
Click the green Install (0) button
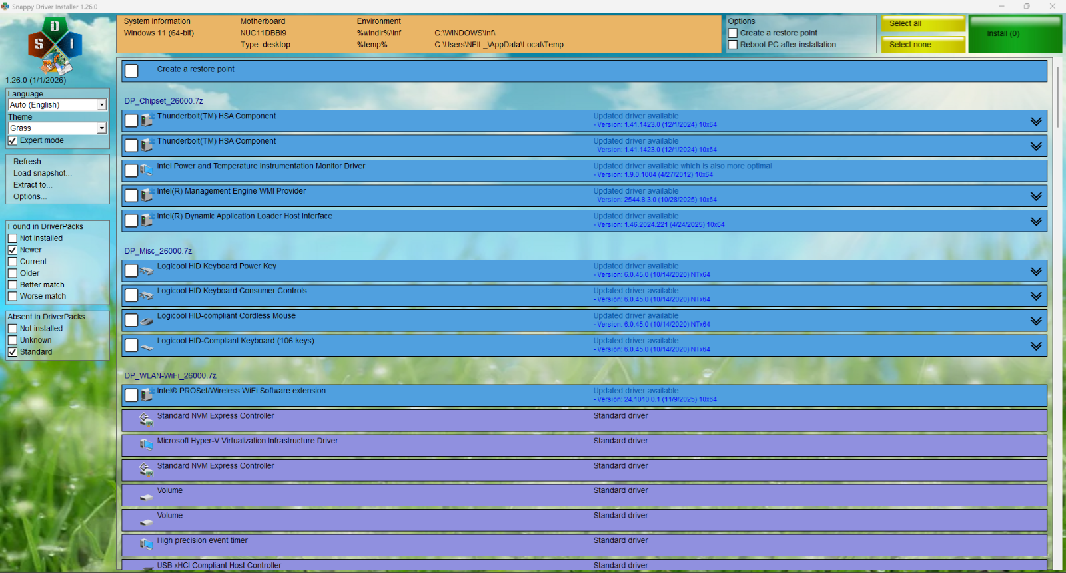click(x=1015, y=34)
